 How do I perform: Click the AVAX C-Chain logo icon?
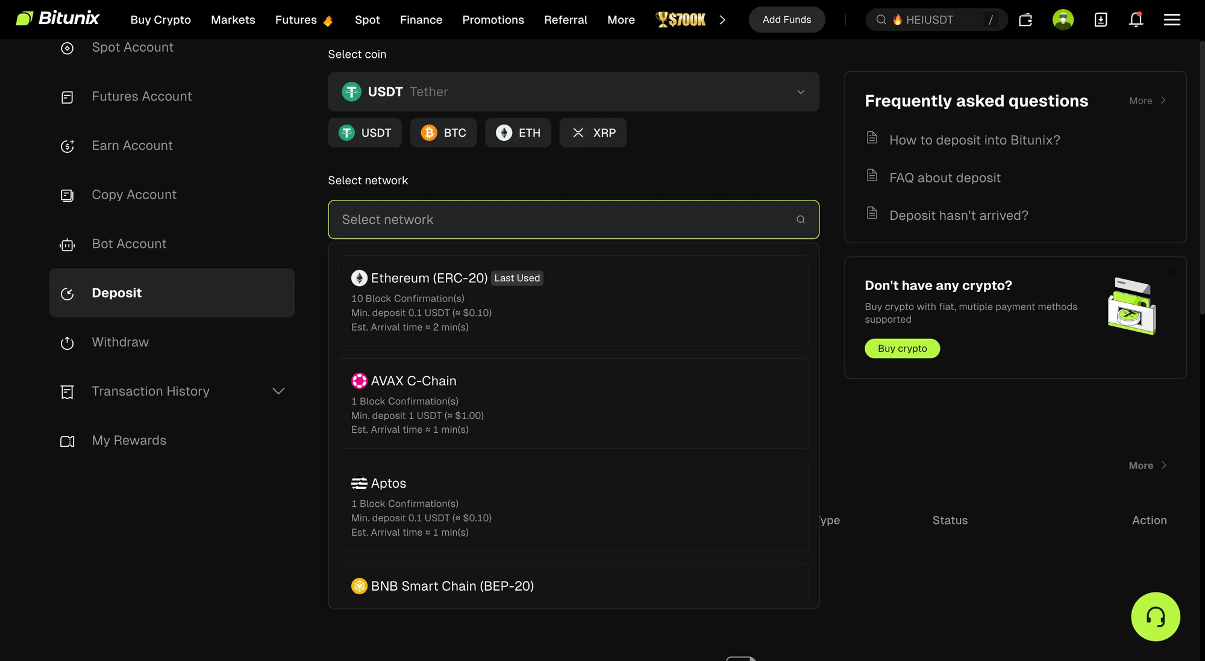(x=359, y=381)
